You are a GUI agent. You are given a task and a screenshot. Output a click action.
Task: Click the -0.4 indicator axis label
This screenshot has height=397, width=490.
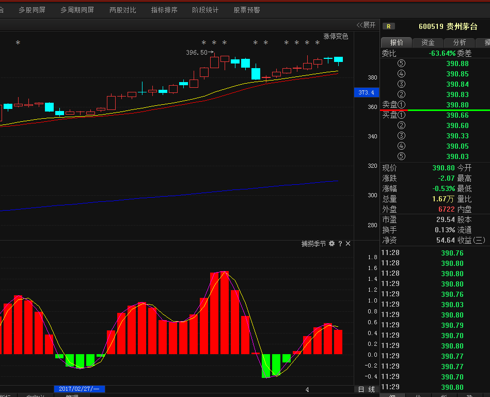371,376
